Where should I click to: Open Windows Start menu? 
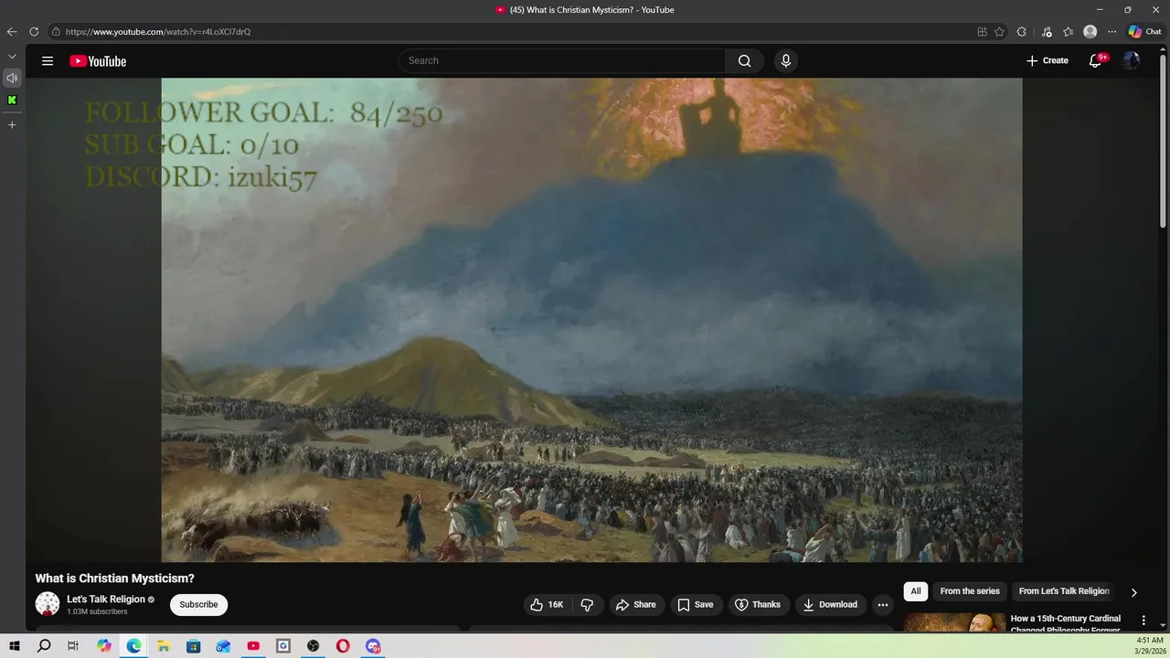15,646
